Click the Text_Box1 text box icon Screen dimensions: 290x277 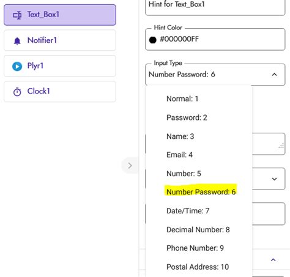pos(17,15)
